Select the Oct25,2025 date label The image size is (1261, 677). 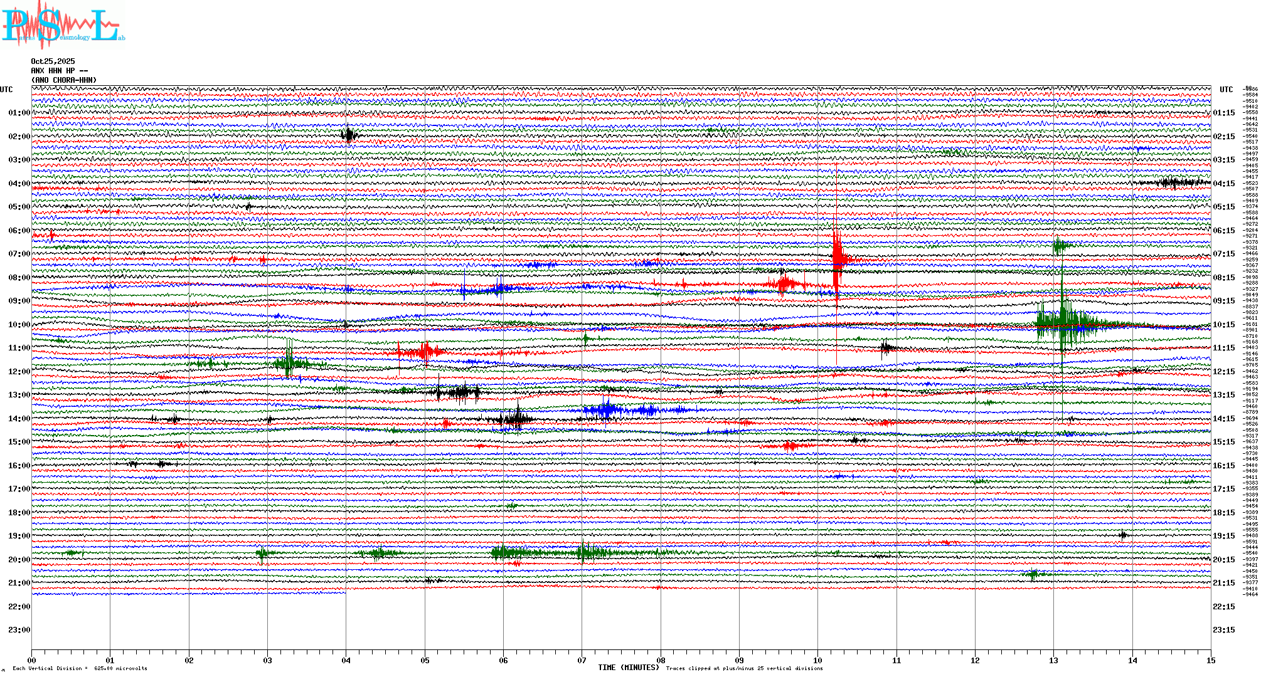53,61
